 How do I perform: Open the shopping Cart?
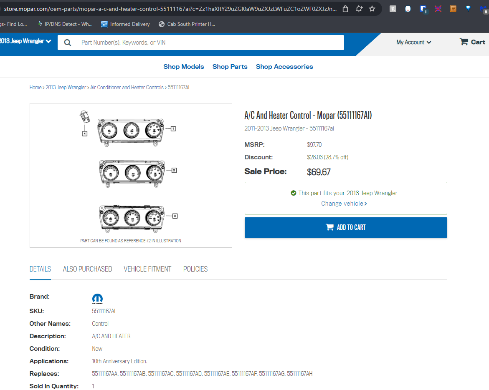472,42
